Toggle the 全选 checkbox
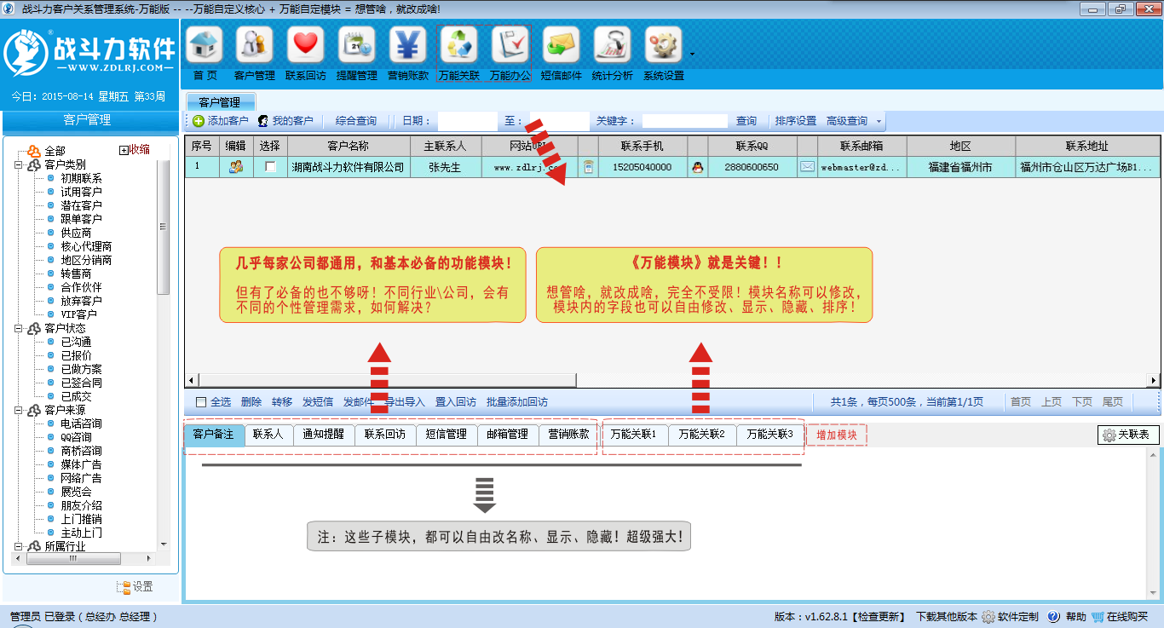 click(x=201, y=402)
